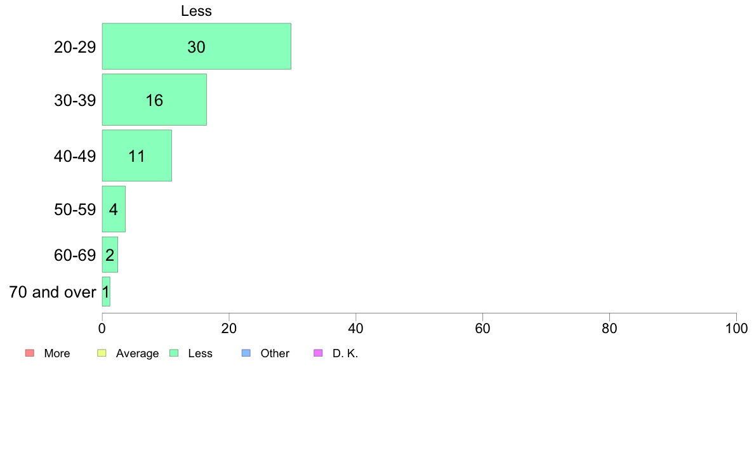Click the blue Other legend swatch
The height and width of the screenshot is (467, 754).
coord(246,353)
